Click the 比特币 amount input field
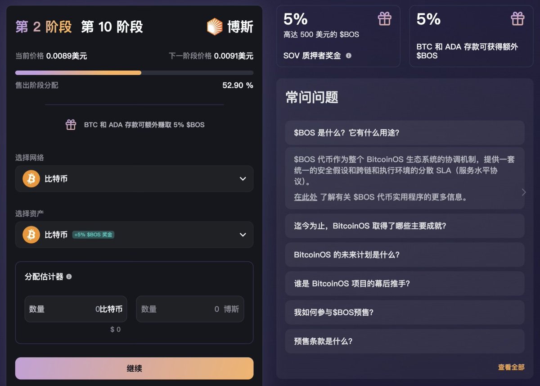Image resolution: width=540 pixels, height=386 pixels. click(x=76, y=309)
